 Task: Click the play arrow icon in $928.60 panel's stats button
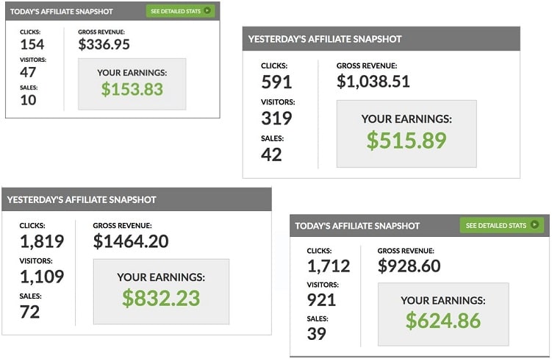[x=535, y=225]
